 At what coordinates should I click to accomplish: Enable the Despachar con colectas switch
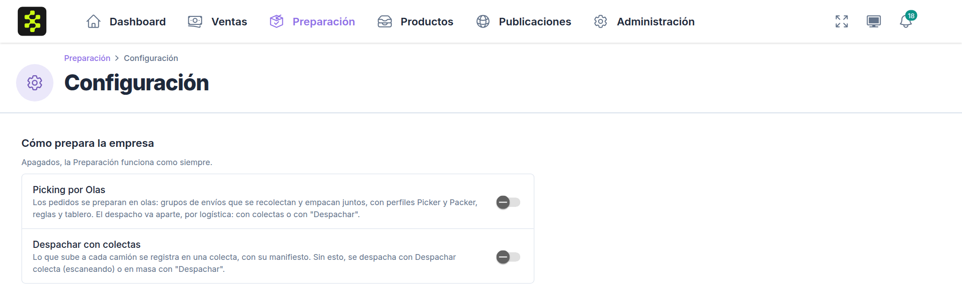click(x=509, y=257)
